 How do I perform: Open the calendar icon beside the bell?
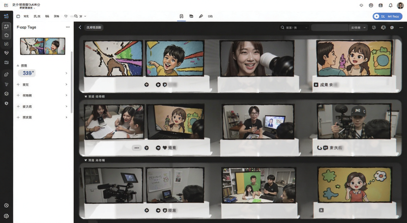click(x=381, y=5)
